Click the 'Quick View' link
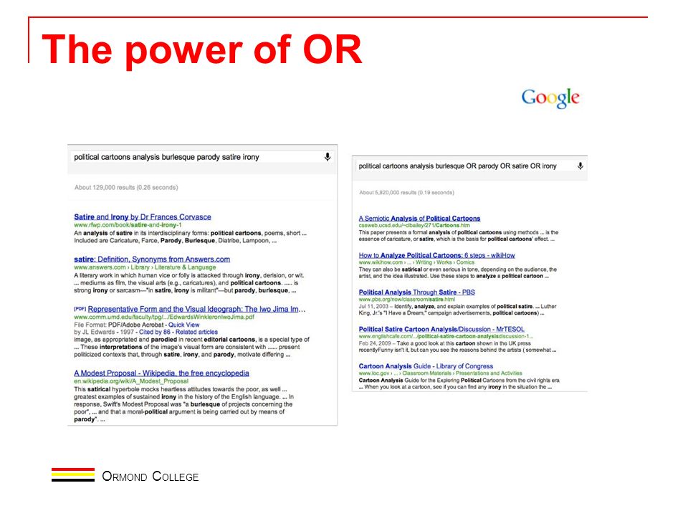Image resolution: width=688 pixels, height=516 pixels. click(x=184, y=325)
